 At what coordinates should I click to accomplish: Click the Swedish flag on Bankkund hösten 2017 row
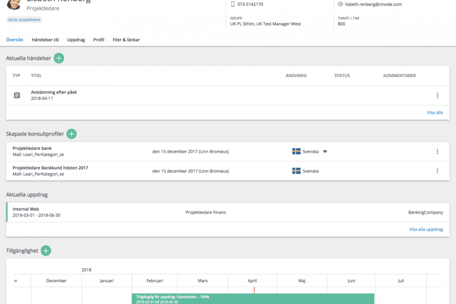click(x=296, y=171)
